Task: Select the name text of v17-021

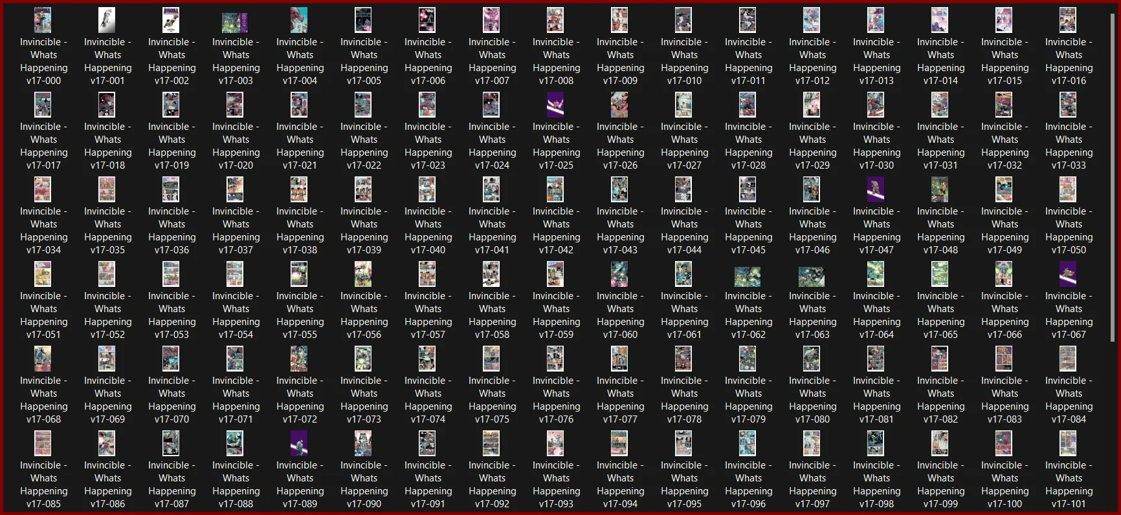Action: (x=300, y=146)
